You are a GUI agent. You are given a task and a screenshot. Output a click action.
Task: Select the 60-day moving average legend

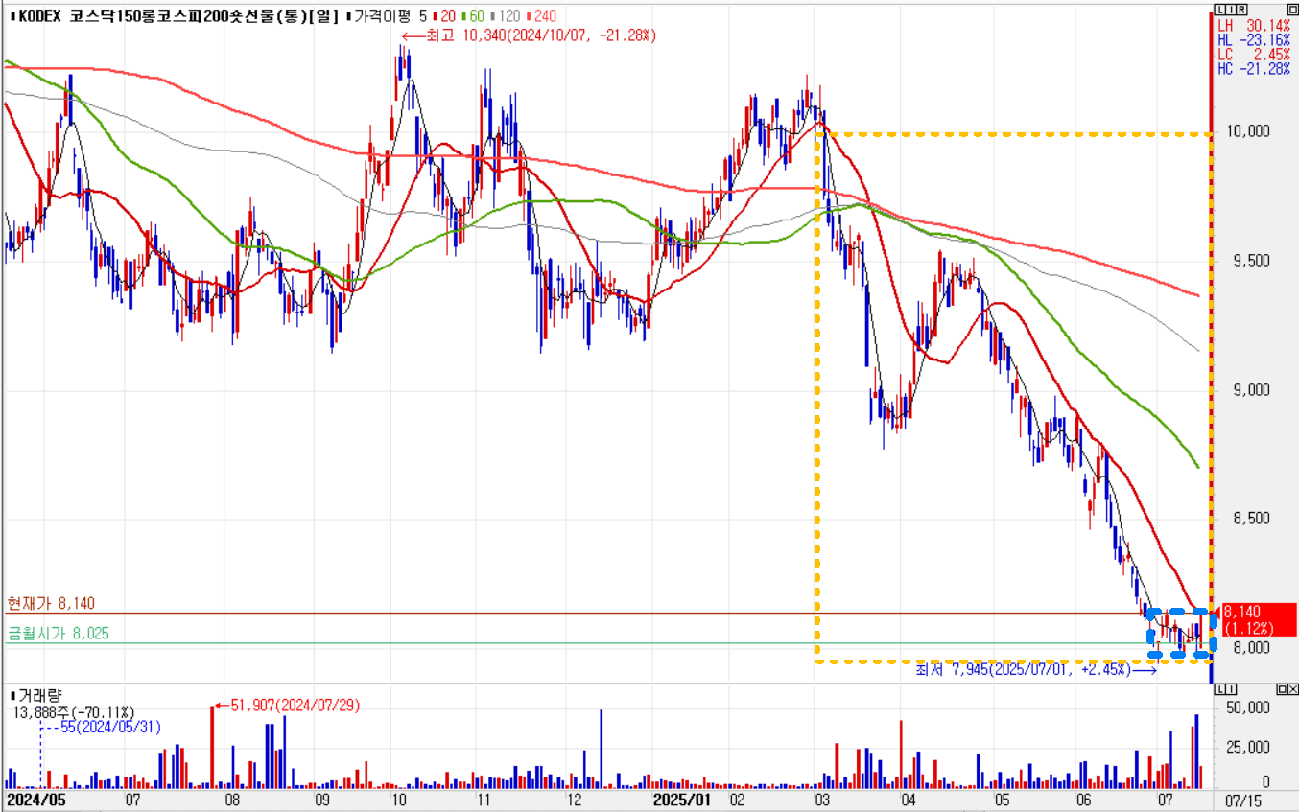point(471,16)
